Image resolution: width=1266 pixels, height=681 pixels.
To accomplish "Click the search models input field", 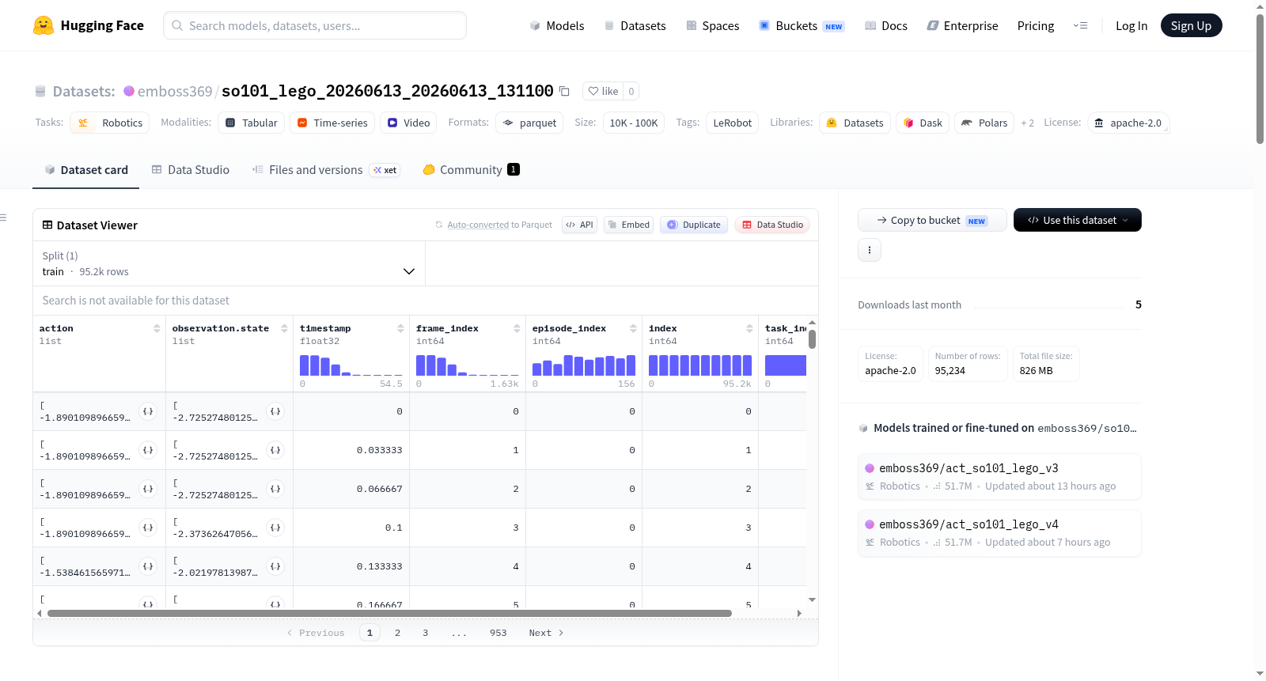I will point(315,25).
